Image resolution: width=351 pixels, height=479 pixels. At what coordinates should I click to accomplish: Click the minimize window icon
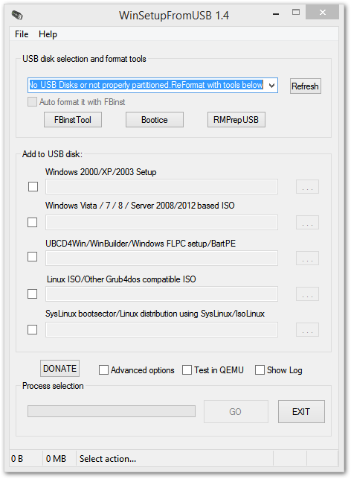276,14
